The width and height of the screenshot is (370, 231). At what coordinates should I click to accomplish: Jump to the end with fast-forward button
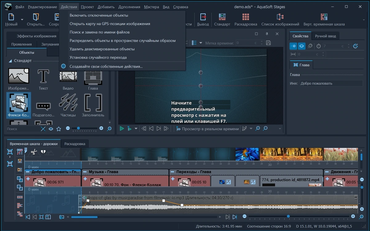point(166,129)
